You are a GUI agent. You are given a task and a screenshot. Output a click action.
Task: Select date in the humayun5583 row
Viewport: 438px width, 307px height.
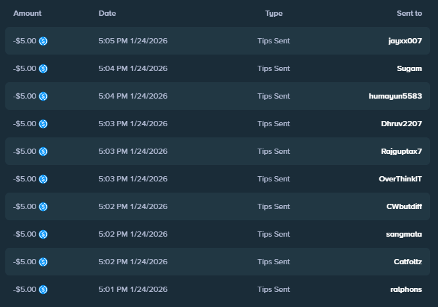tap(133, 96)
